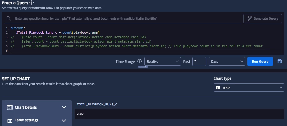Open the Relative time range dropdown
This screenshot has height=126, width=287.
162,62
